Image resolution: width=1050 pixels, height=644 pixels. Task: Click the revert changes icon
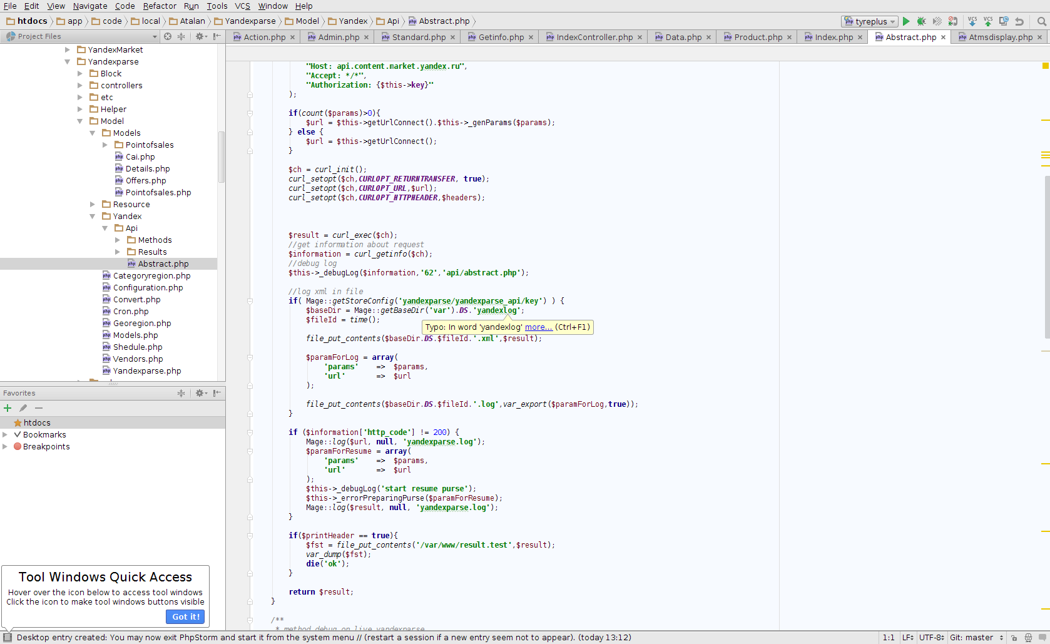[1019, 21]
